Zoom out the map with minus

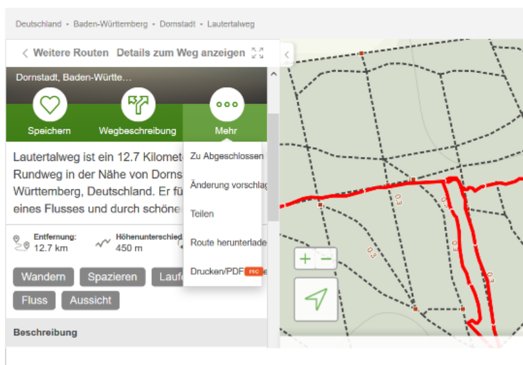click(326, 259)
